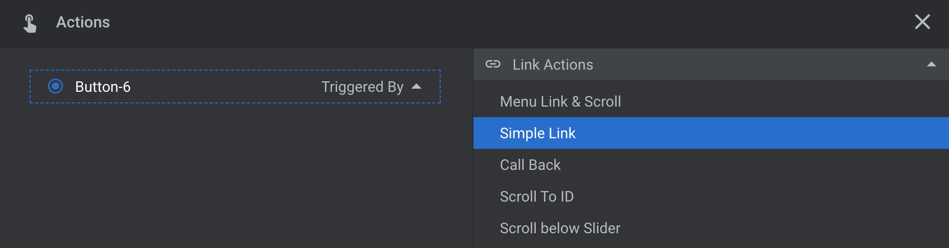This screenshot has width=949, height=248.
Task: Open the Triggered By dropdown arrow
Action: pos(416,87)
